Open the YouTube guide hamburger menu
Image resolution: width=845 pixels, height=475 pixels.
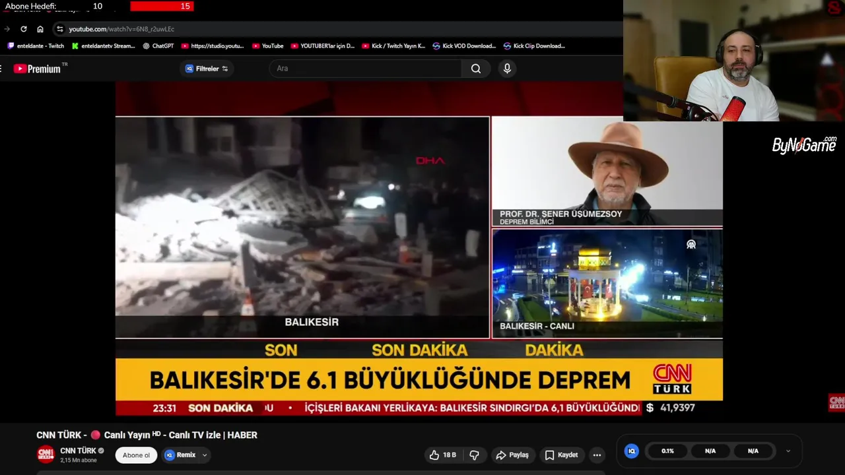point(1,69)
